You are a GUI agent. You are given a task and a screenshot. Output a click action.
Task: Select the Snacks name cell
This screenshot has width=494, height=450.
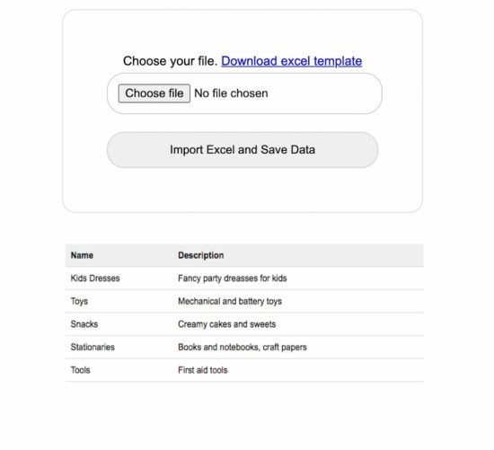coord(84,324)
